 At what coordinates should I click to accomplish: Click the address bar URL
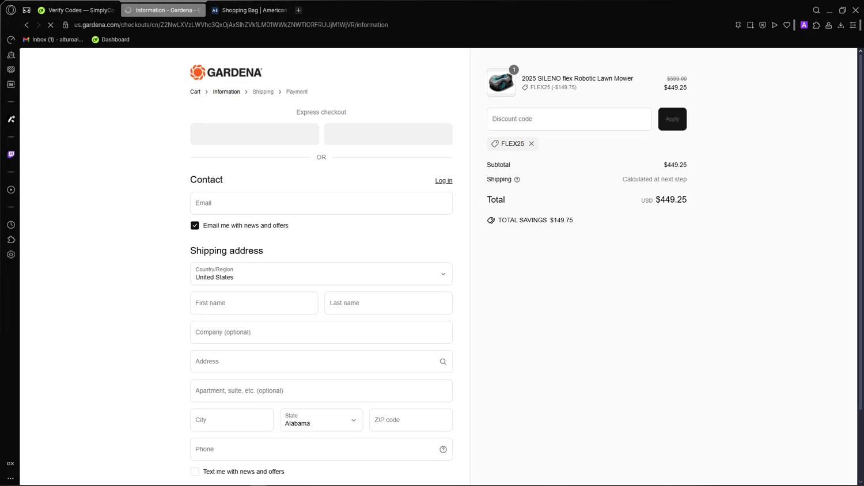point(231,25)
